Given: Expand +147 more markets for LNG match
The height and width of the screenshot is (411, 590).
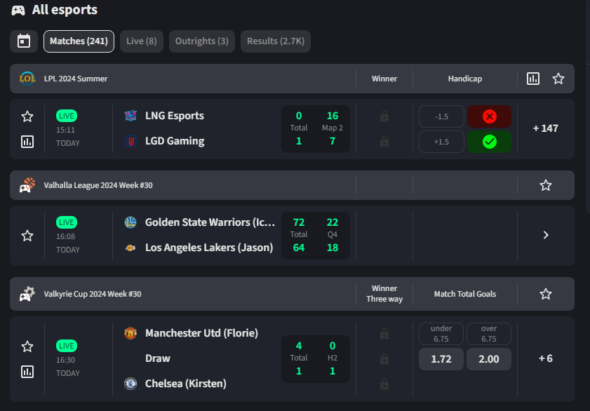Looking at the screenshot, I should coord(546,128).
